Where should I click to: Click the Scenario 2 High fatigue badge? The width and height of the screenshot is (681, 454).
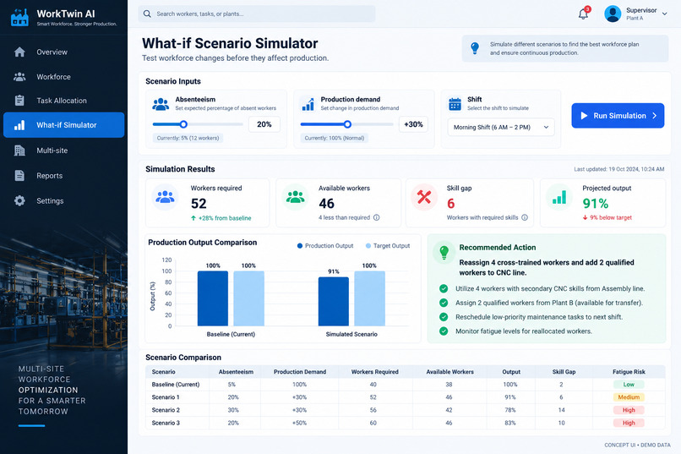(x=629, y=410)
